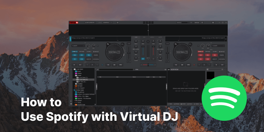Switch mixer to the SCRATCH tab
Image resolution: width=264 pixels, height=132 pixels.
(152, 37)
